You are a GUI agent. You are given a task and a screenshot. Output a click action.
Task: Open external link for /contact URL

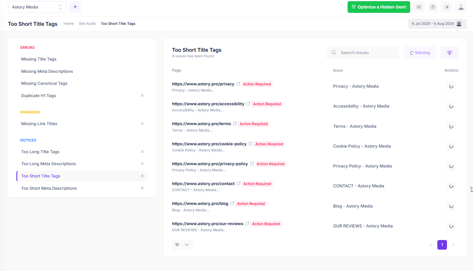click(x=239, y=184)
